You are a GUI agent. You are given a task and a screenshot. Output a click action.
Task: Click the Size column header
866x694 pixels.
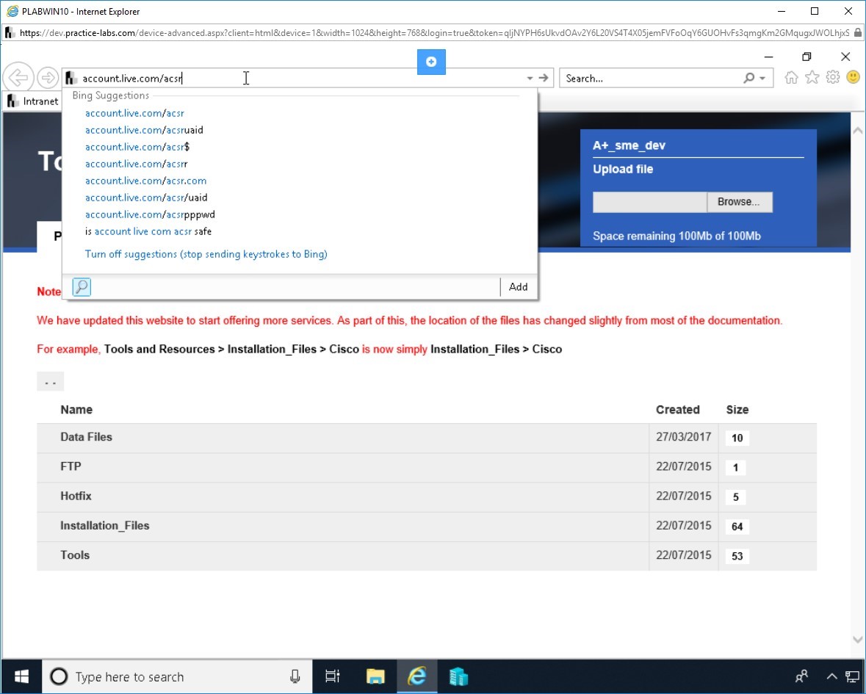737,410
